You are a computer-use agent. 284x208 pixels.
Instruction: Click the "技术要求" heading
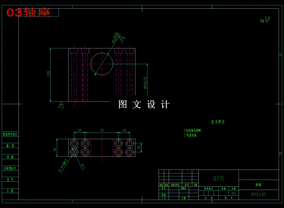[218, 122]
